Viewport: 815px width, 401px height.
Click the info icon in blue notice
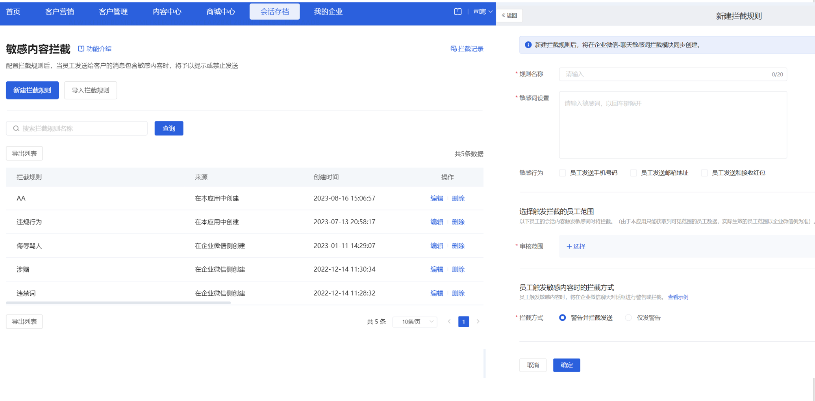pos(528,45)
